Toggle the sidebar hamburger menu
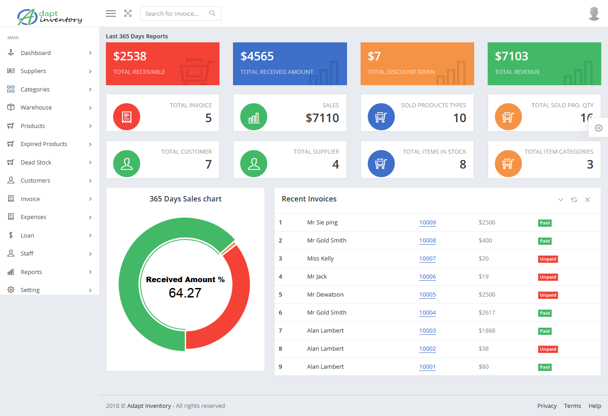Screen dimensions: 608x416 [x=110, y=14]
